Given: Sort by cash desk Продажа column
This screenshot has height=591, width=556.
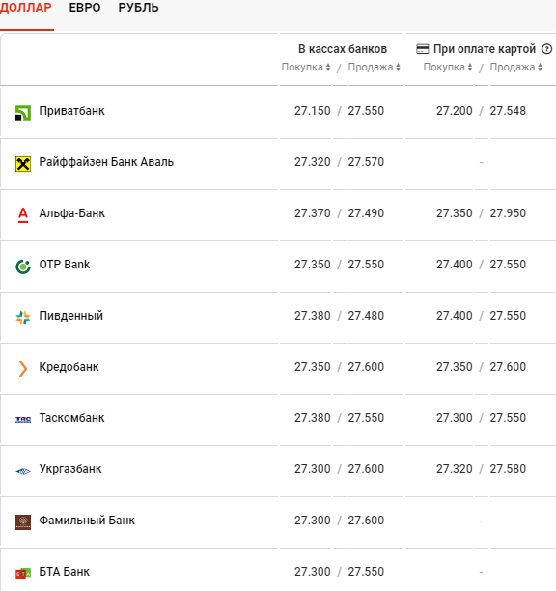Looking at the screenshot, I should (x=374, y=67).
